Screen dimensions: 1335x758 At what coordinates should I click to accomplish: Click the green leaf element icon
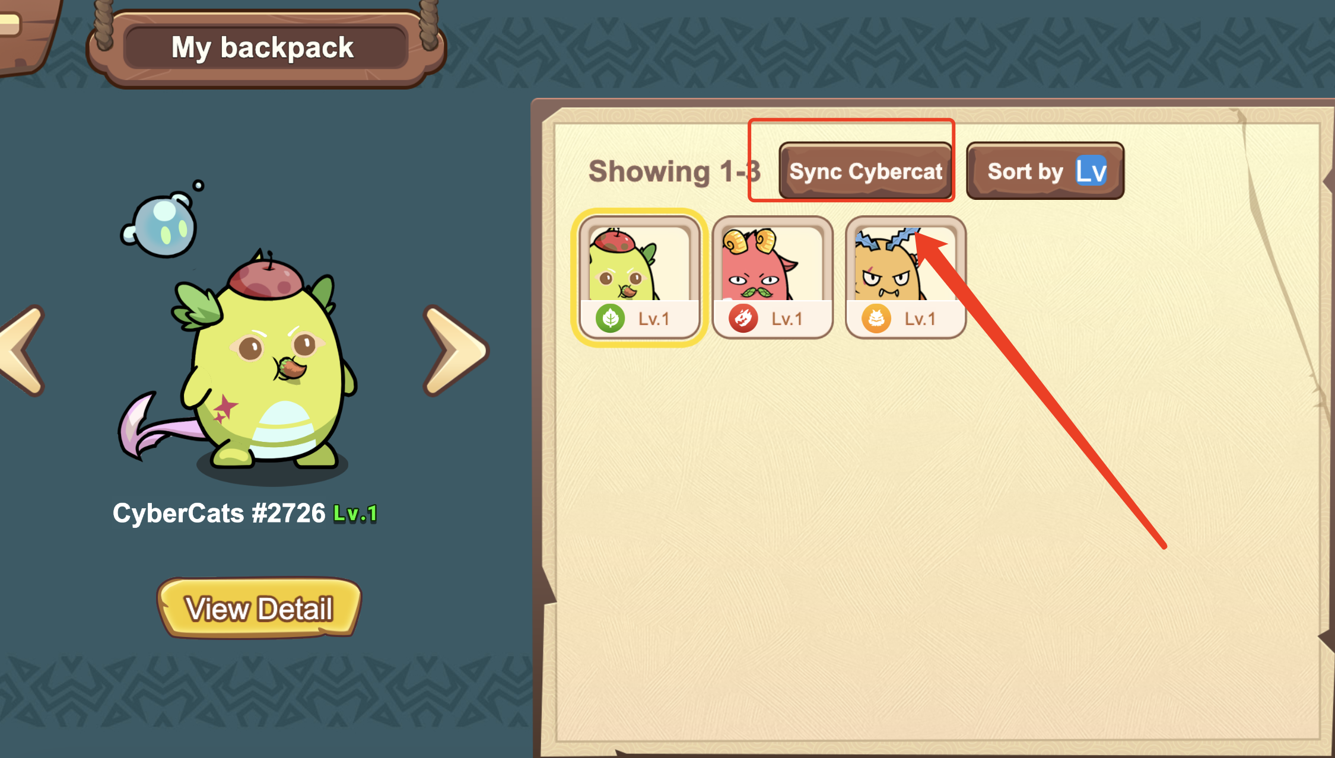(x=611, y=319)
